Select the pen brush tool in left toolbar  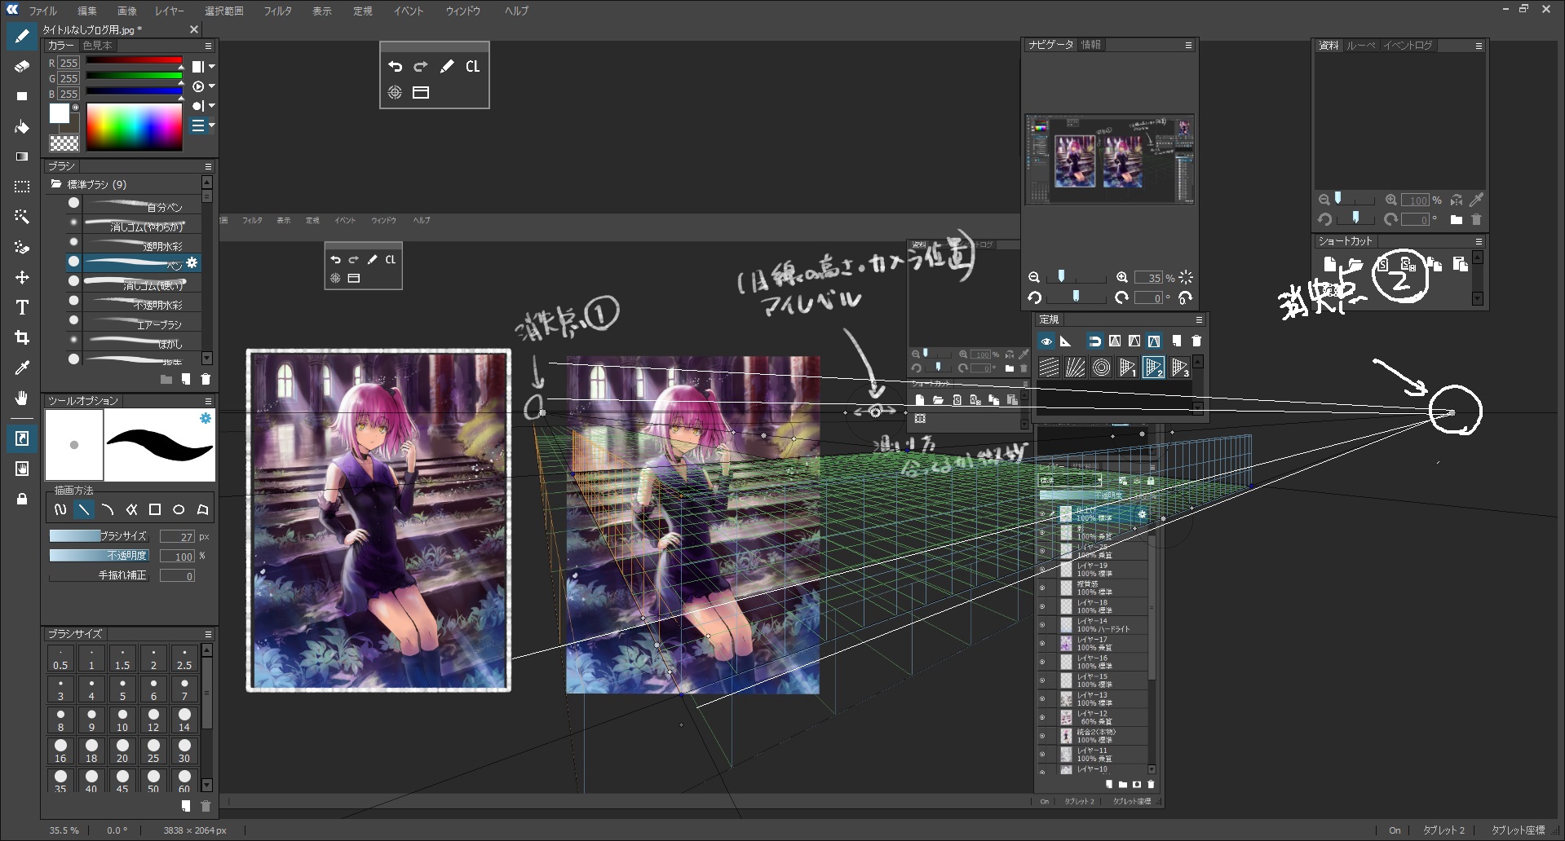[22, 36]
